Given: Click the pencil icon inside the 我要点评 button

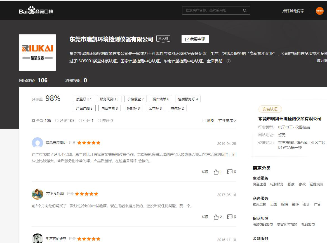Looking at the screenshot, I should point(187,39).
